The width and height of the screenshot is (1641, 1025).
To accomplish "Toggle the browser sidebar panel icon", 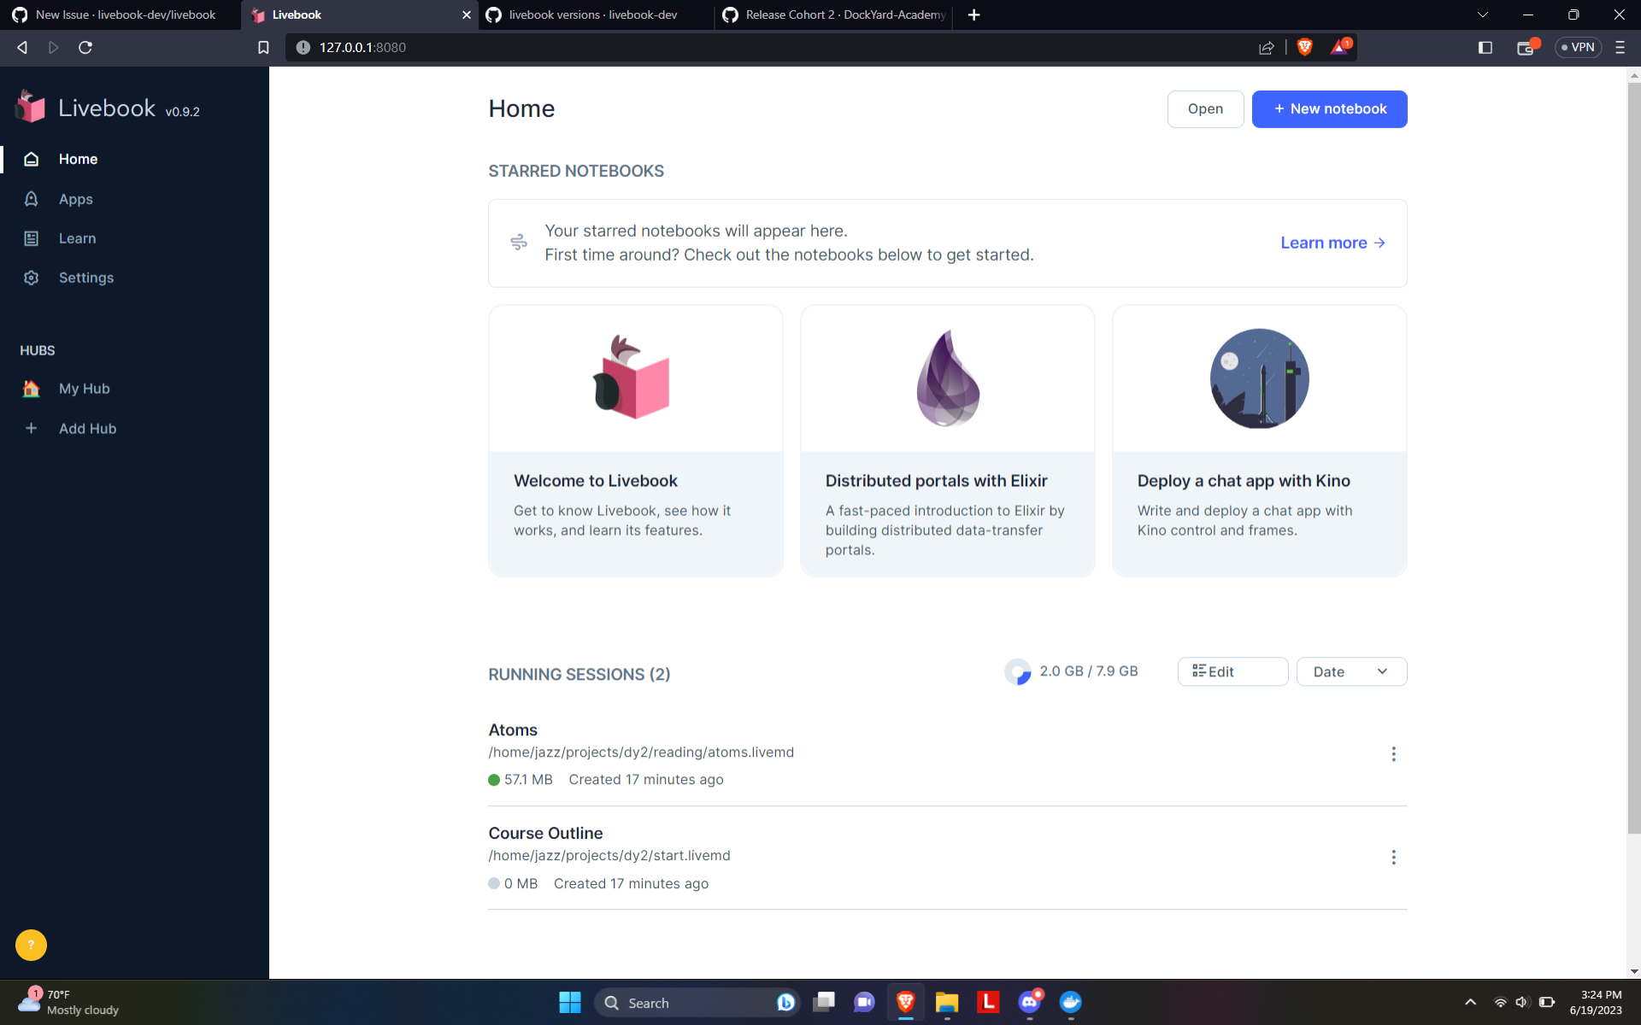I will pos(1485,47).
